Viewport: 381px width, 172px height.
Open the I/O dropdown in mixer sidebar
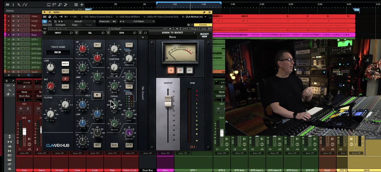(9, 85)
